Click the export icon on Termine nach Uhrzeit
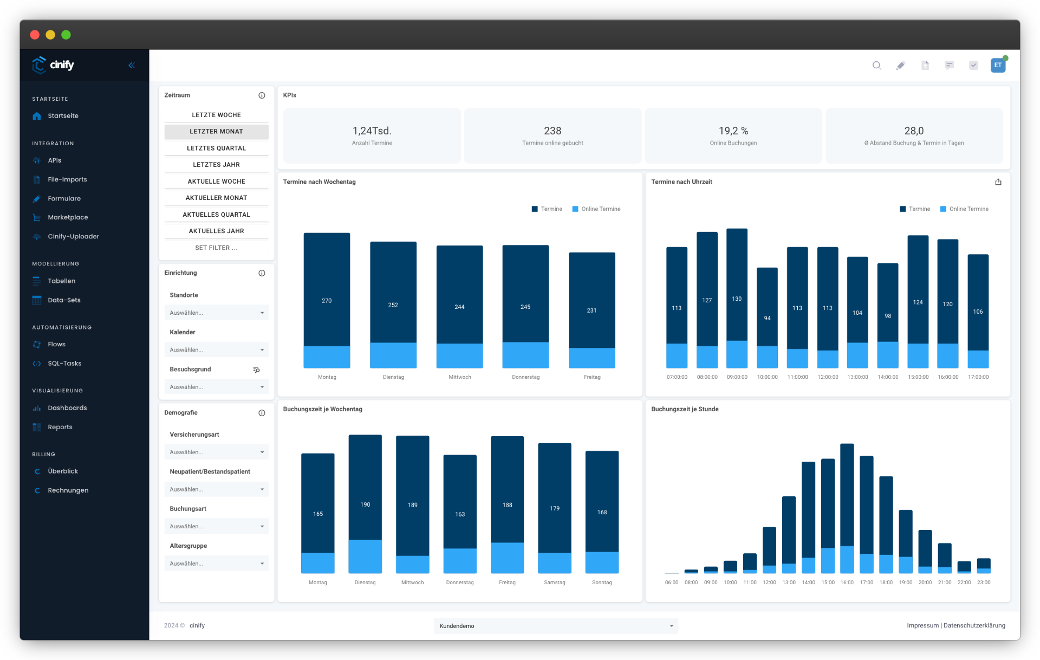Viewport: 1040px width, 660px height. (x=998, y=182)
